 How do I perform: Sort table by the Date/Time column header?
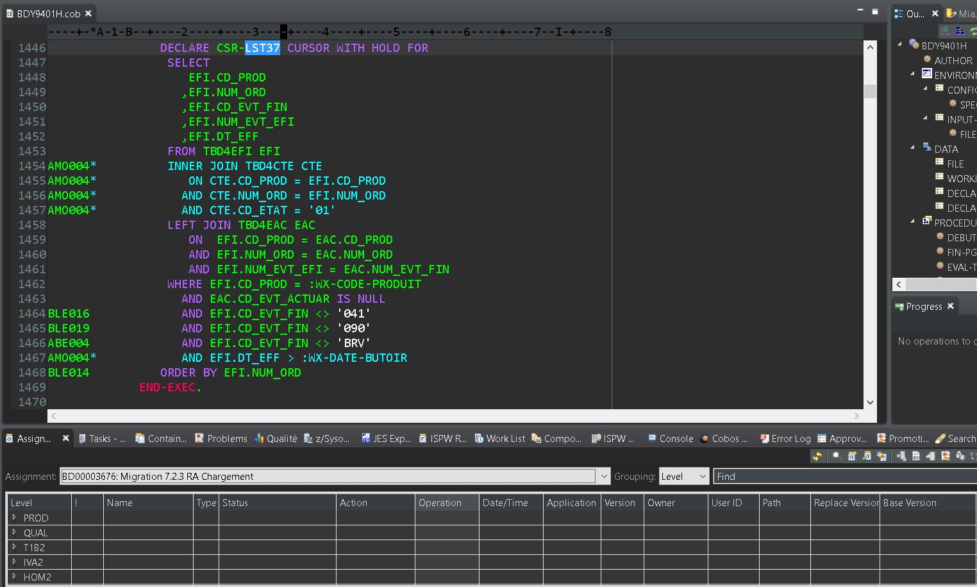(511, 502)
